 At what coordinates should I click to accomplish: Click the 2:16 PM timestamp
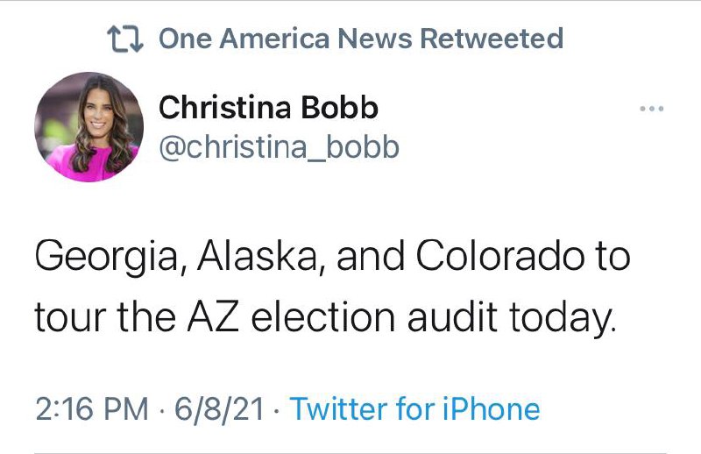pos(81,408)
